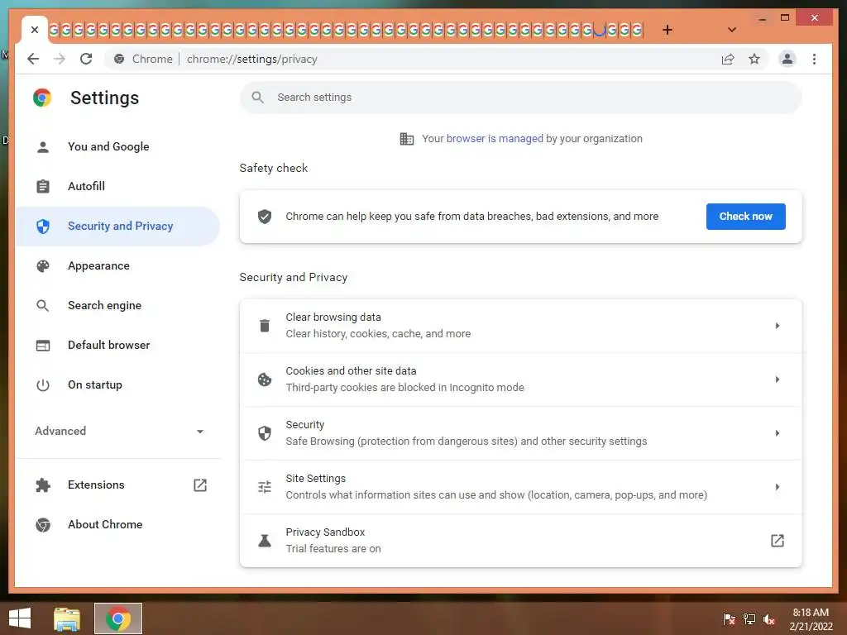Open Default browser settings section
Image resolution: width=847 pixels, height=635 pixels.
tap(117, 345)
